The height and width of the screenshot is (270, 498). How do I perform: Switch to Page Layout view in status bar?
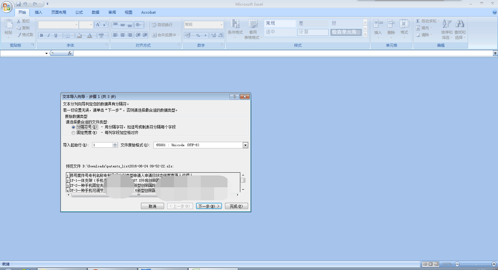pyautogui.click(x=431, y=264)
